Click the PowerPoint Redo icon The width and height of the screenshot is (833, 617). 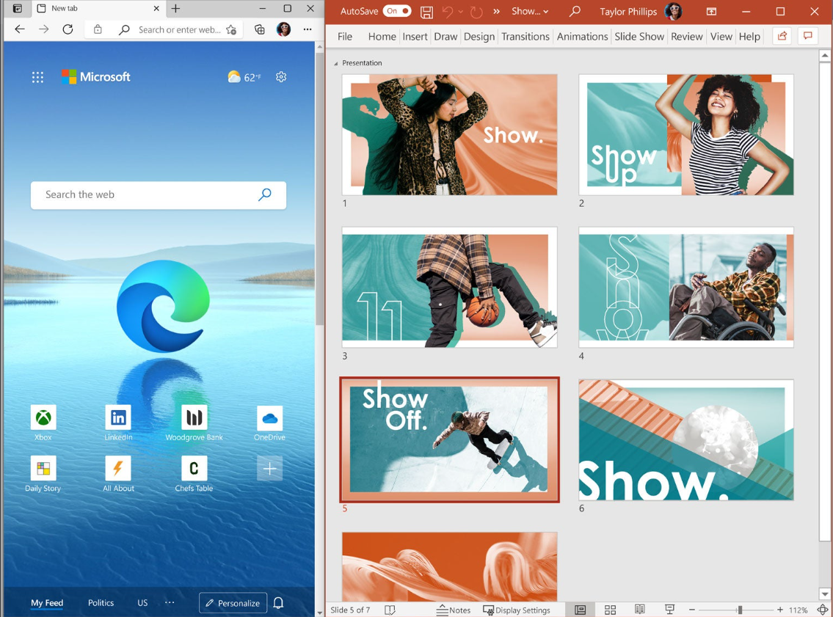click(476, 12)
